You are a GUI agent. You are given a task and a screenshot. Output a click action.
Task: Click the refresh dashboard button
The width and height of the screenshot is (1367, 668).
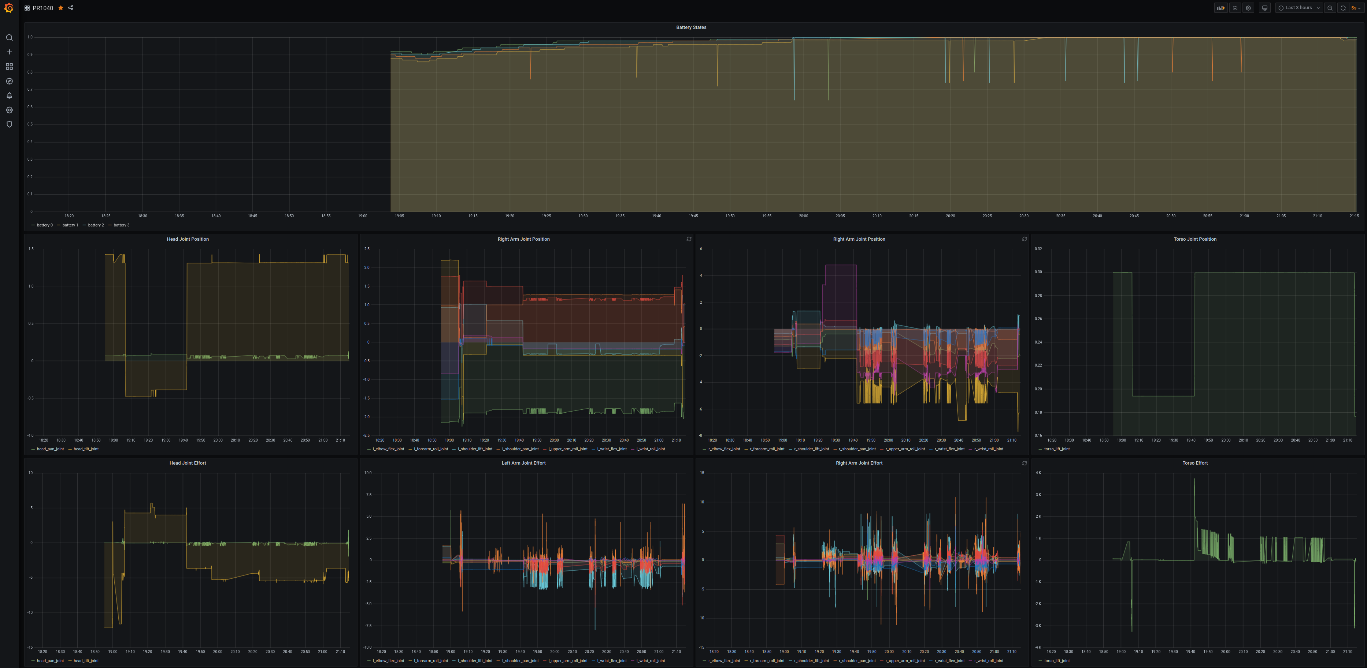[x=1342, y=8]
